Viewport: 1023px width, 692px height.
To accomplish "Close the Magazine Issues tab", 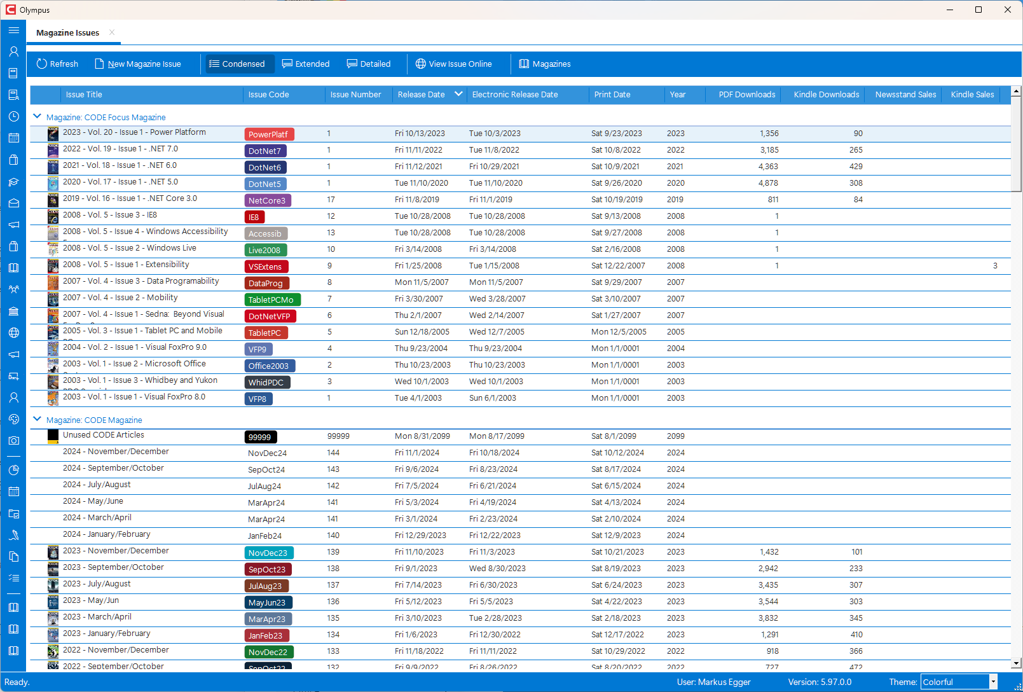I will coord(112,32).
